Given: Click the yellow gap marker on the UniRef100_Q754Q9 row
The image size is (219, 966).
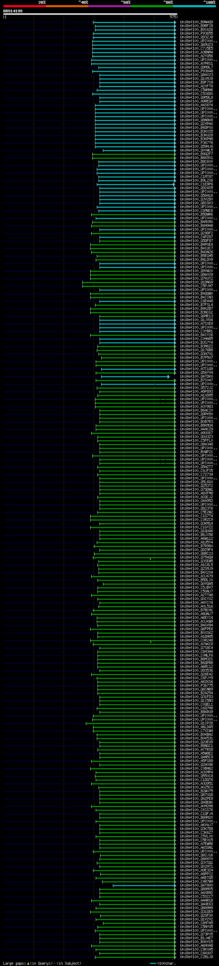Looking at the screenshot, I should [151, 559].
